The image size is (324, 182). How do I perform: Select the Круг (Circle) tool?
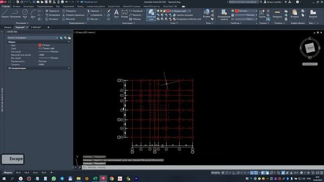(25, 14)
